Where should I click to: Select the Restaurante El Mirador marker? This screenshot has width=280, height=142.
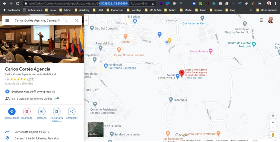point(218,133)
